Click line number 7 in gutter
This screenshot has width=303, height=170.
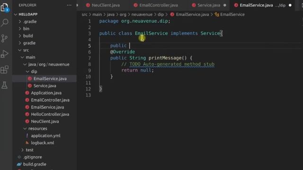89,58
